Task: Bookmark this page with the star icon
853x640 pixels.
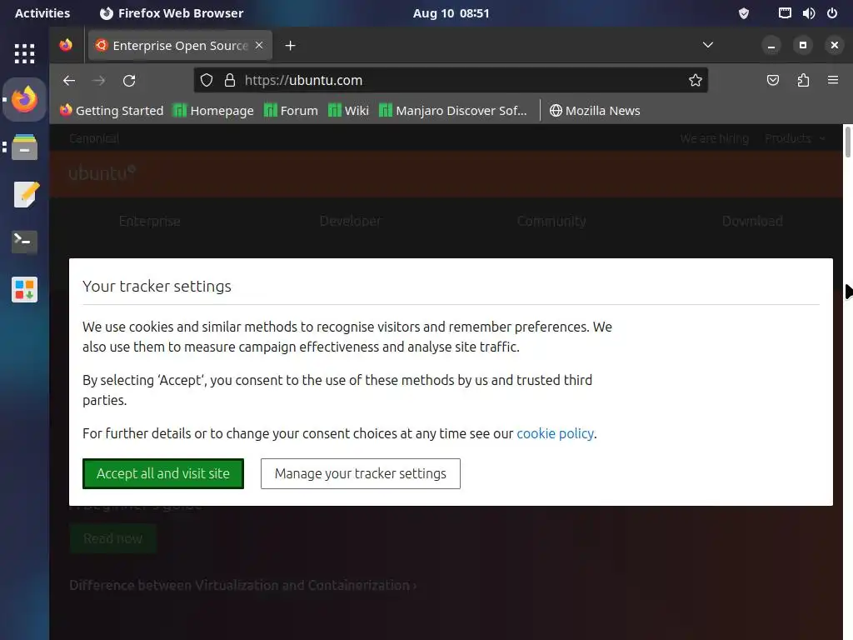Action: point(696,81)
